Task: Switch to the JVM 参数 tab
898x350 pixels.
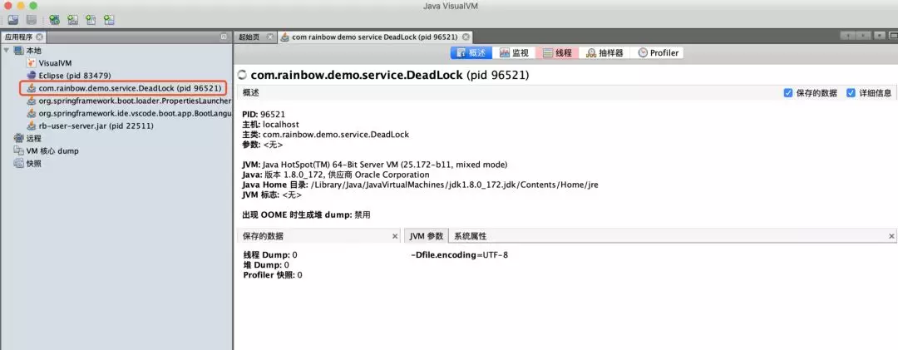Action: (426, 236)
